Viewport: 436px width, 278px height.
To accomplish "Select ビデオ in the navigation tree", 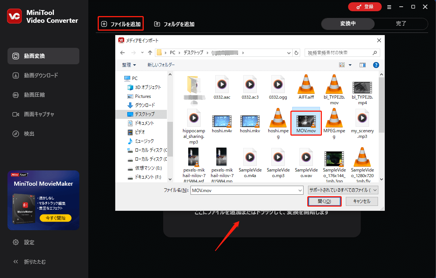I will point(136,132).
